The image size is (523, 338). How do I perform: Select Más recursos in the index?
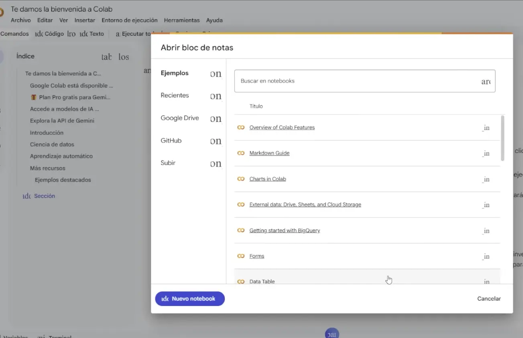click(x=47, y=168)
